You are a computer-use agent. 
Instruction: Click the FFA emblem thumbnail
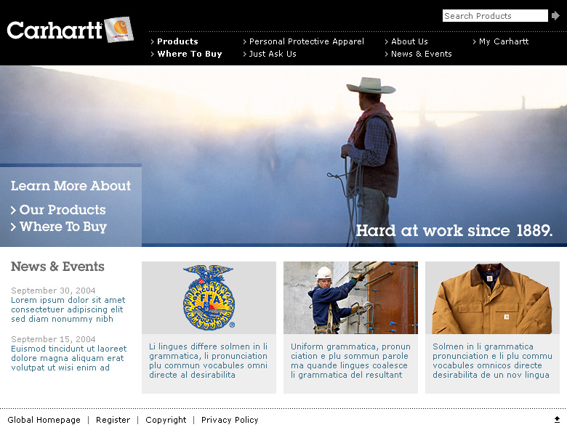pyautogui.click(x=209, y=298)
